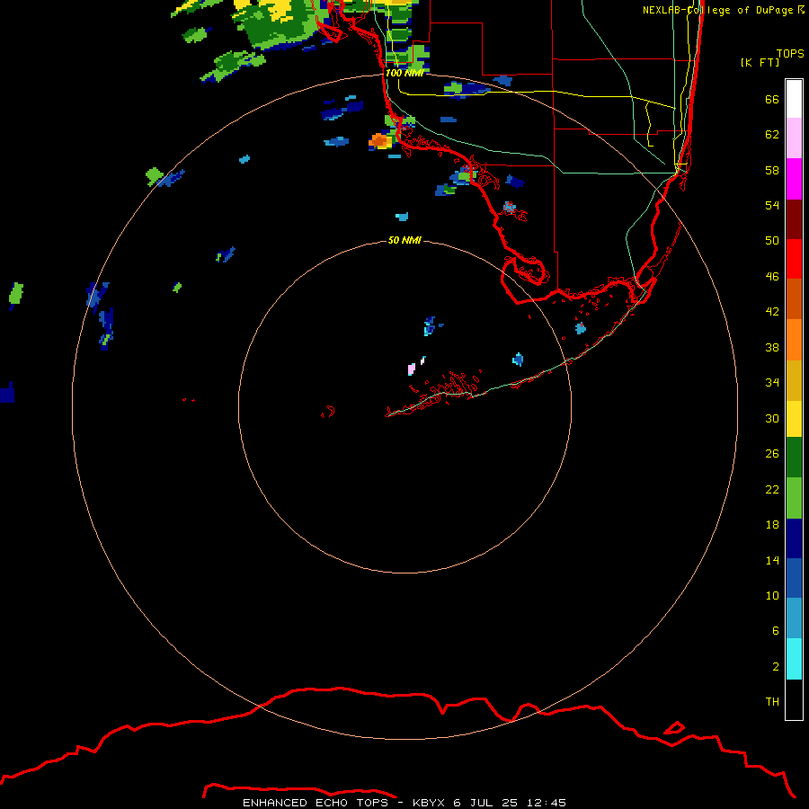Select the light green legend swatch
This screenshot has width=809, height=809.
(794, 498)
